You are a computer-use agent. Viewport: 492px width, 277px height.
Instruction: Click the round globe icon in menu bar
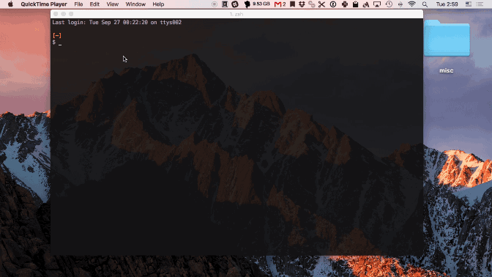tap(235, 4)
